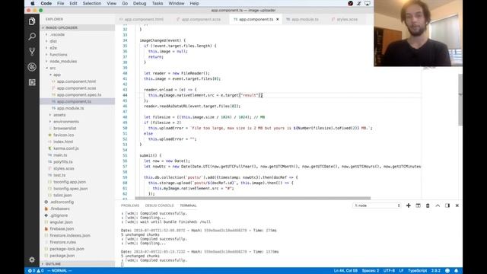This screenshot has height=274, width=487.
Task: Click the TypeScript version in the status bar
Action: point(436,271)
